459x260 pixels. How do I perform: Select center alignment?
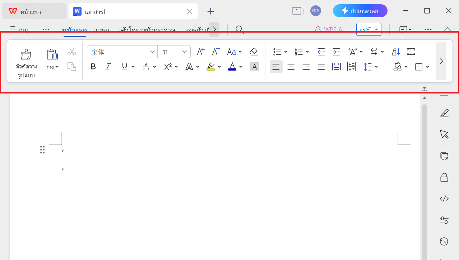[x=291, y=67]
